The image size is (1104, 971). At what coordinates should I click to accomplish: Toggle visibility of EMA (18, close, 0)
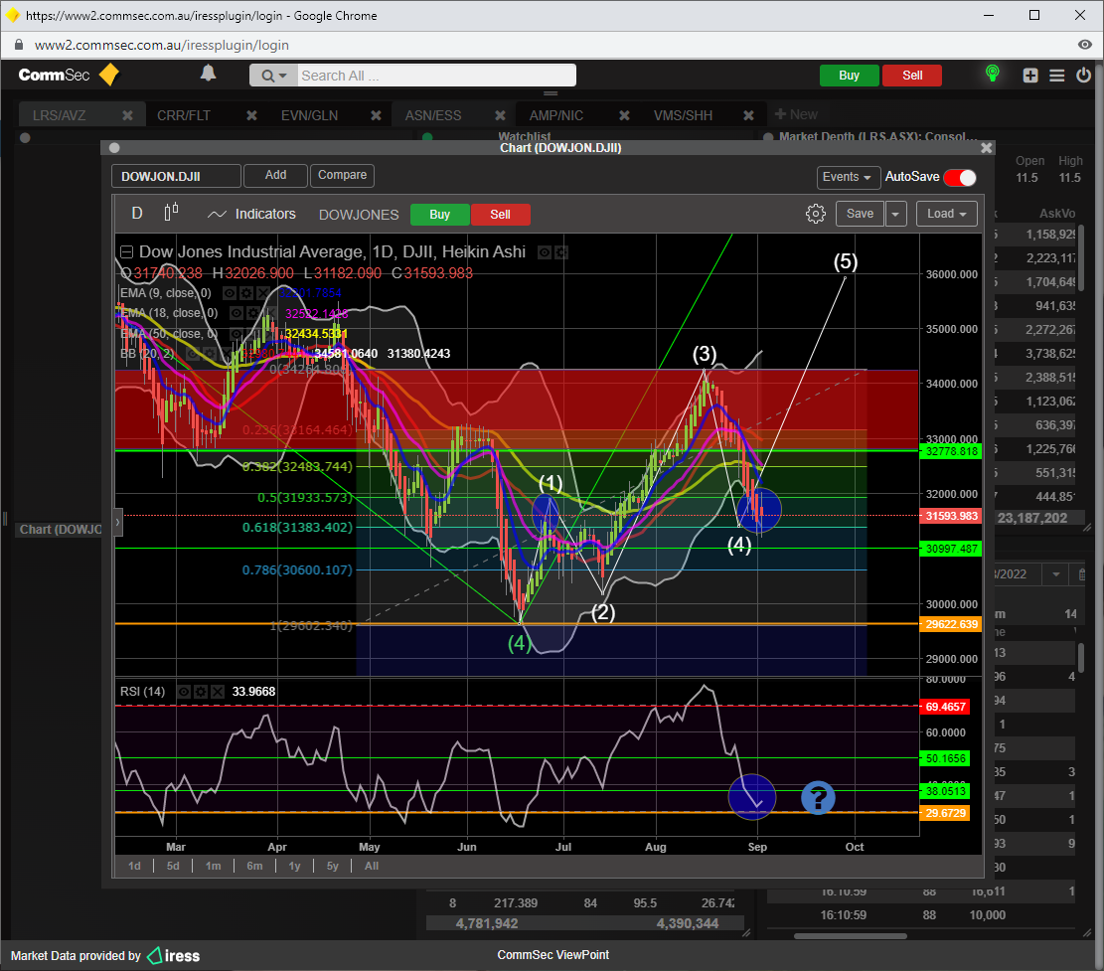point(237,313)
